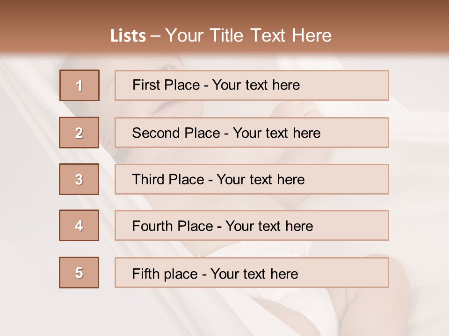Image resolution: width=449 pixels, height=336 pixels.
Task: Click the word 'here' in the Third Place row
Action: 290,180
